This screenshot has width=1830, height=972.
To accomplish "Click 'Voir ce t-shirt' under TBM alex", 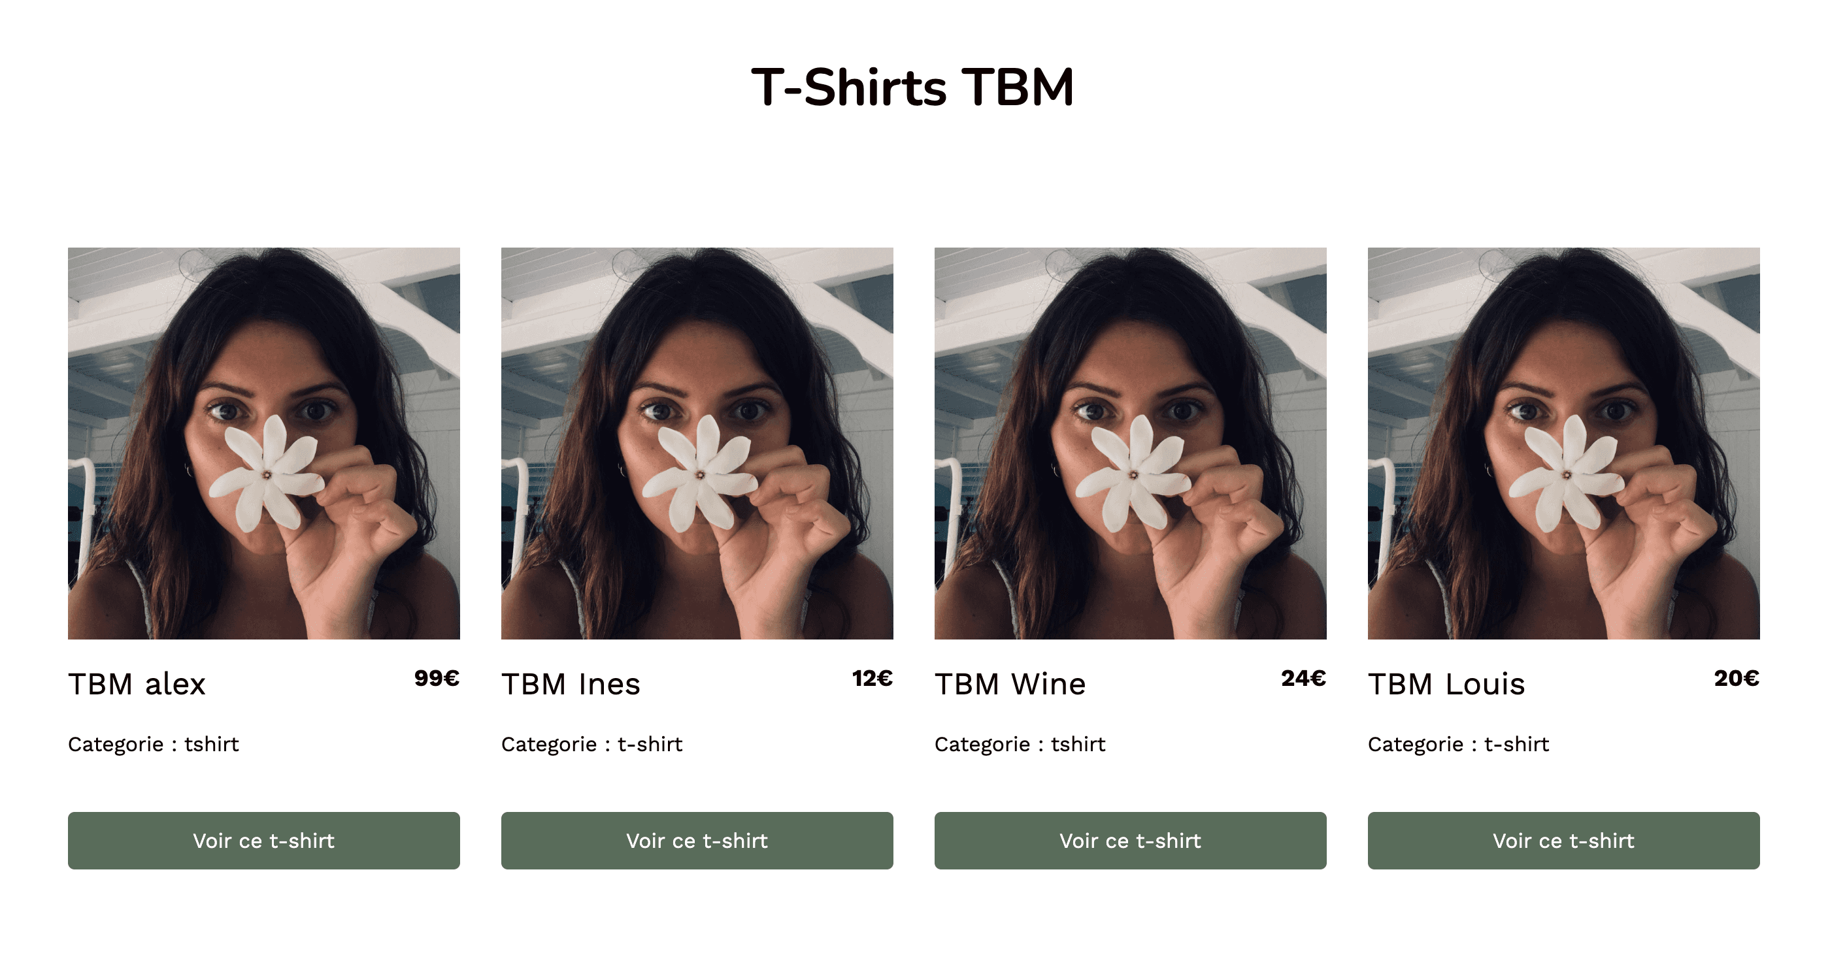I will pos(263,841).
